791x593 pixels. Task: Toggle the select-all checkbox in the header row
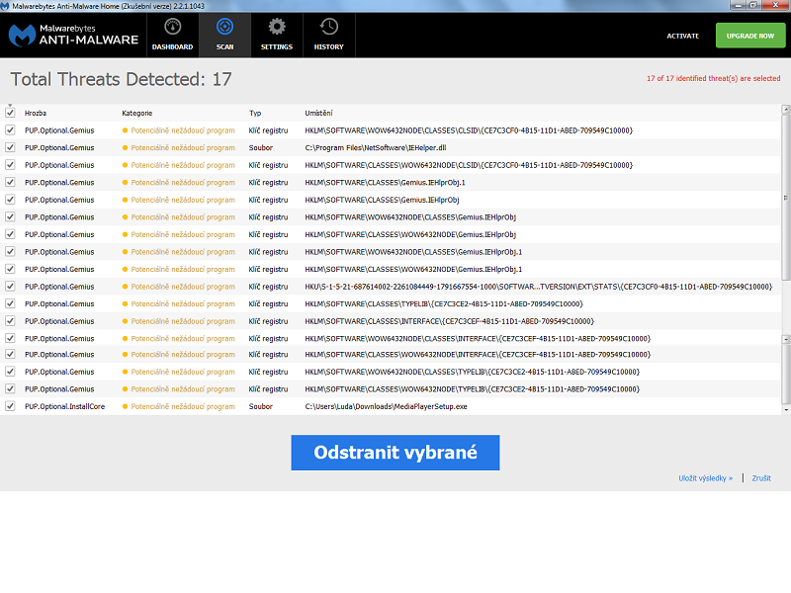[9, 113]
